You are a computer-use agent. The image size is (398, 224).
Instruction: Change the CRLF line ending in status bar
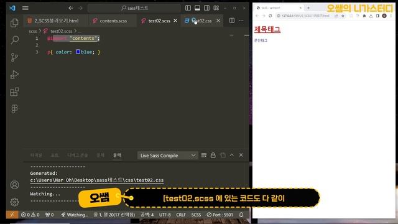181,215
